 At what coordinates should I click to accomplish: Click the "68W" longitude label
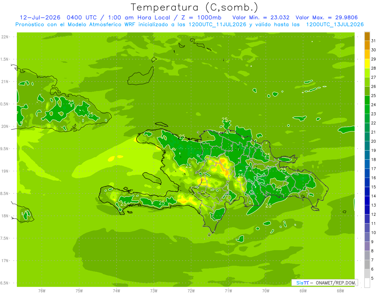[x=340, y=291]
